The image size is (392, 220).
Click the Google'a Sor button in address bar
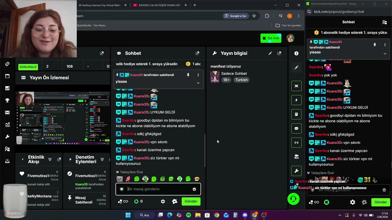(235, 16)
